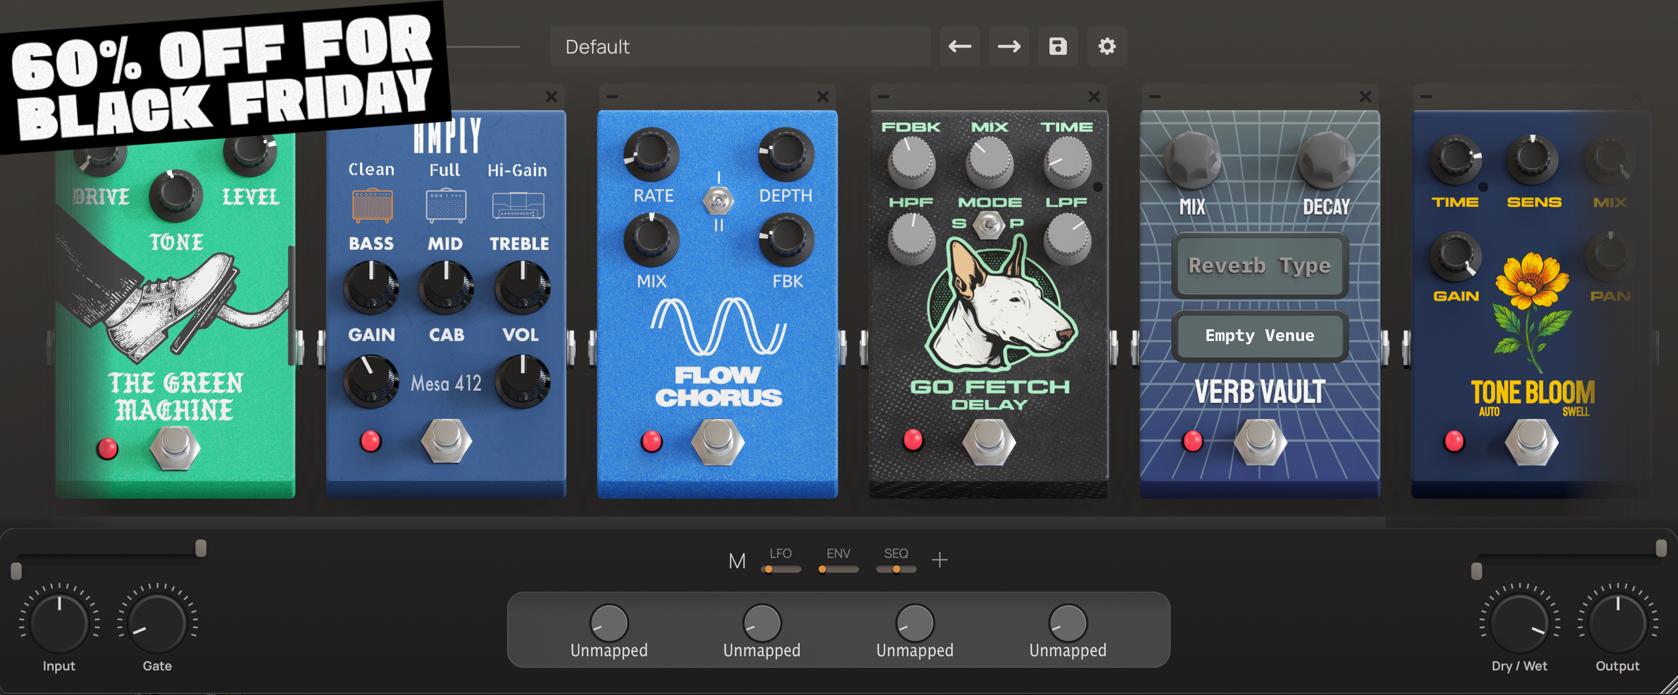1678x695 pixels.
Task: Open the Reverb Type selector on Verb Vault
Action: (1258, 266)
